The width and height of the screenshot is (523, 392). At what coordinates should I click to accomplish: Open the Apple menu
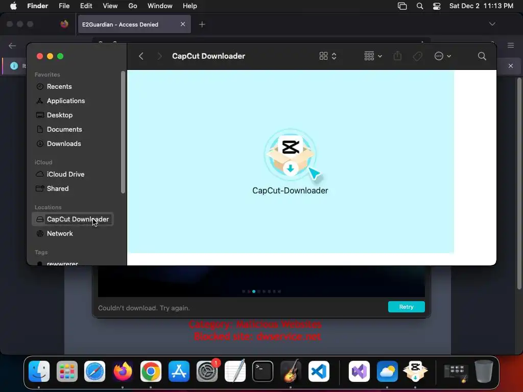(13, 6)
